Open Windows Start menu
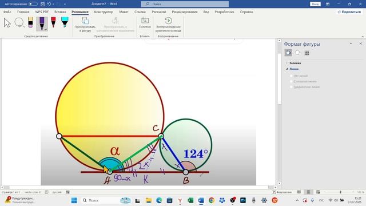366x206 pixels. [74, 200]
